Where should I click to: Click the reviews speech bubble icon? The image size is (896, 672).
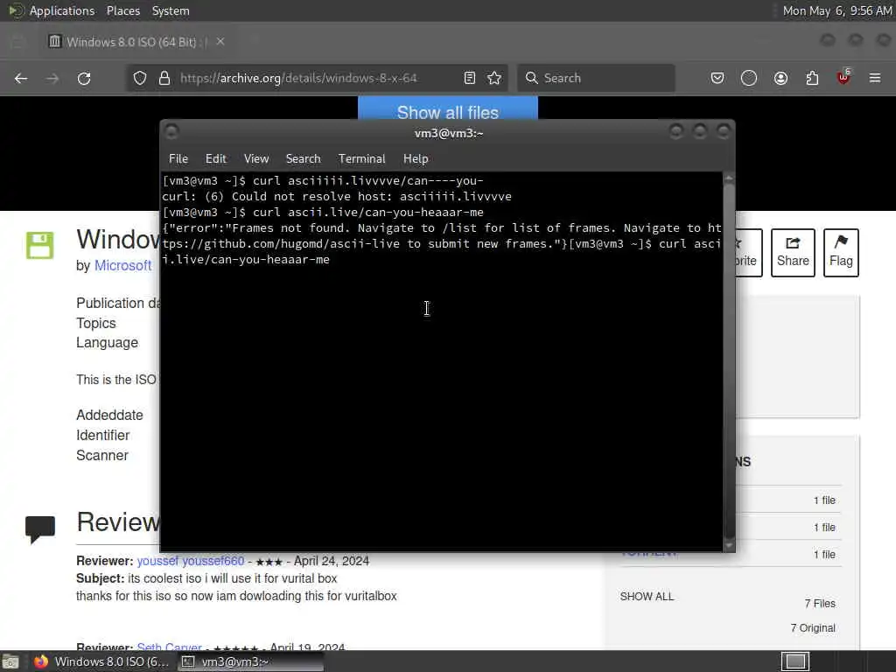40,528
